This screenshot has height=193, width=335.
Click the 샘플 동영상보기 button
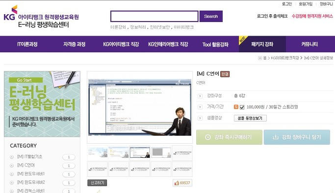point(250,118)
